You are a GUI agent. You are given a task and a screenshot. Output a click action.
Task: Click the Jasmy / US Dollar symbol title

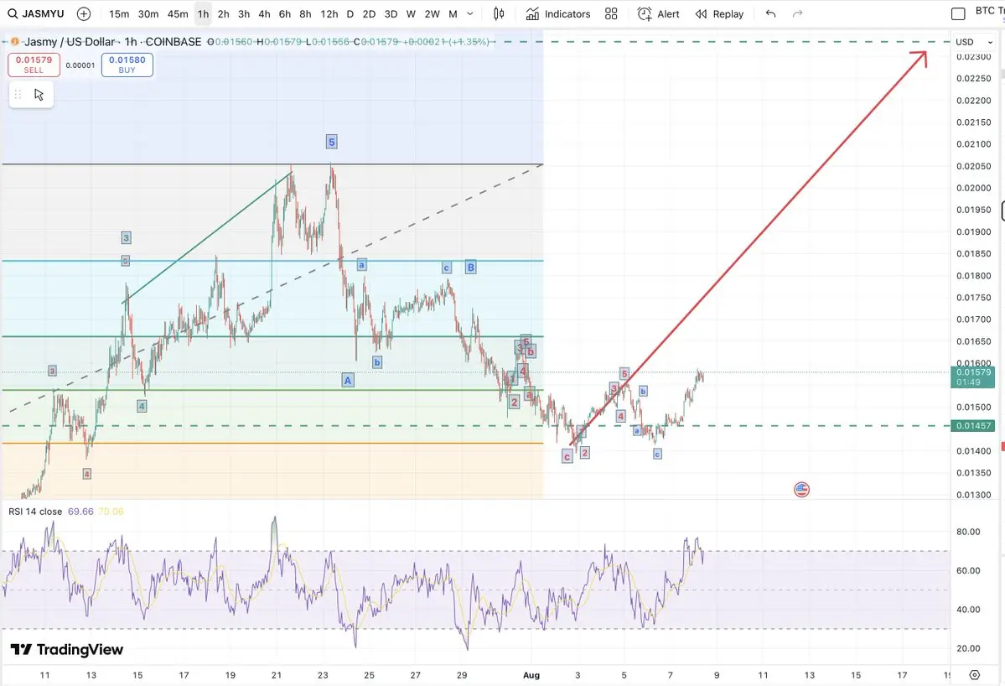[x=70, y=42]
